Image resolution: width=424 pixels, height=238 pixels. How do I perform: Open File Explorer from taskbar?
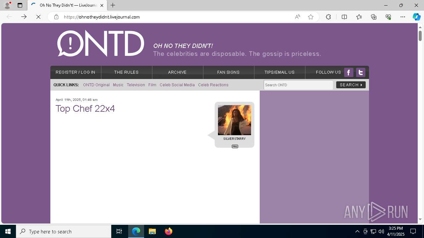[x=152, y=231]
